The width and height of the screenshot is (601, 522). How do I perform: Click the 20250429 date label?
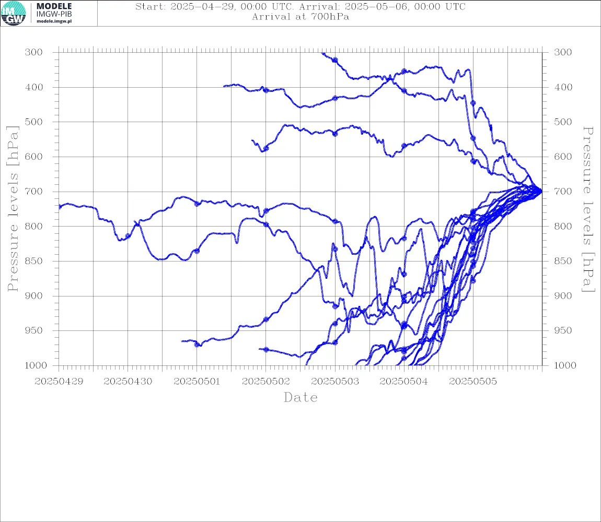[x=59, y=382]
